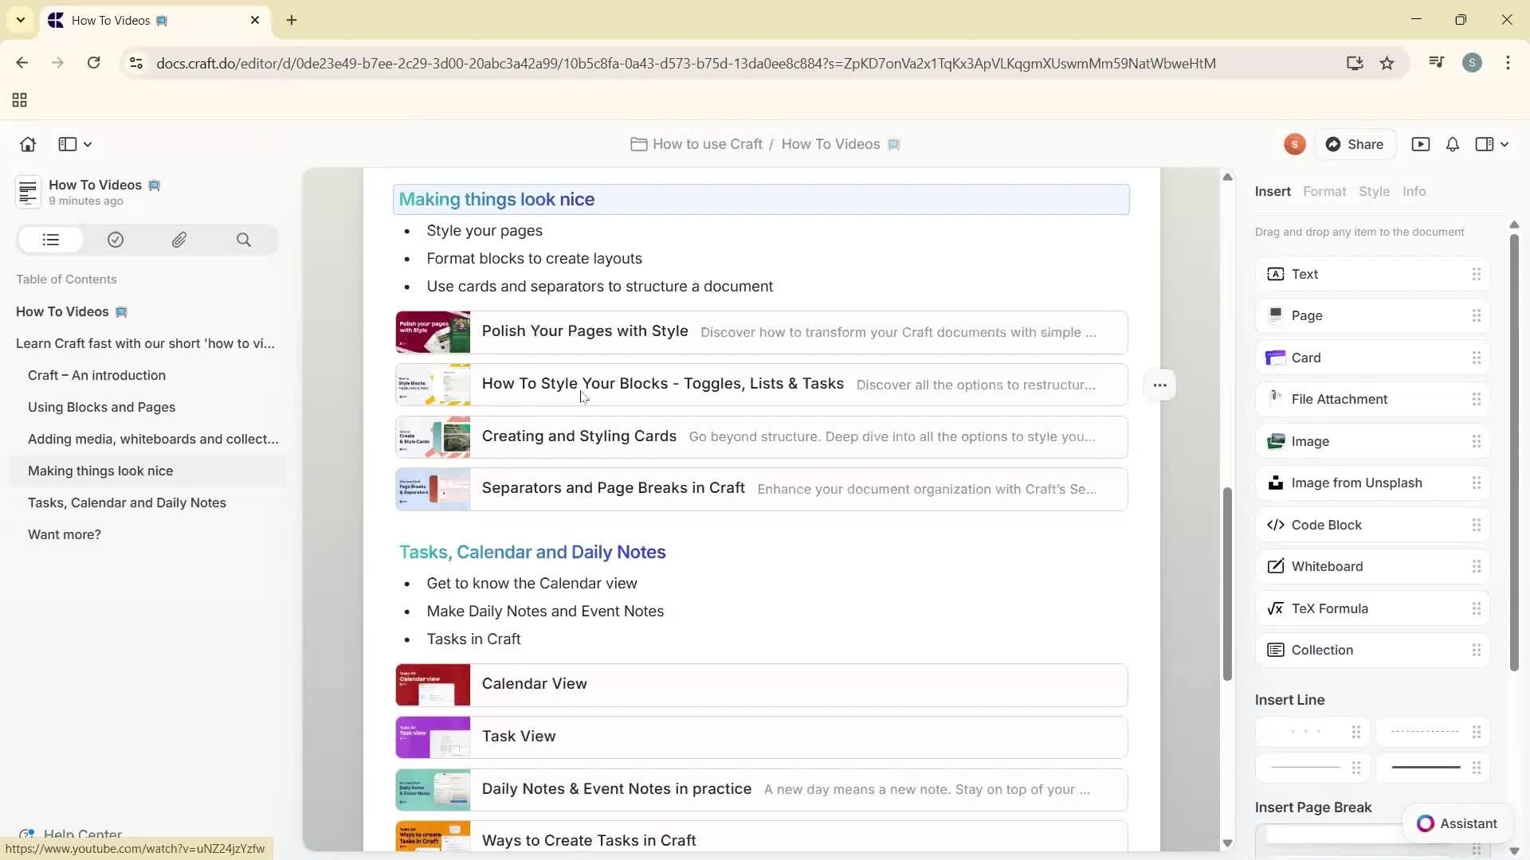Screen dimensions: 1530x860
Task: Click the video icon next to Share
Action: pos(1422,144)
